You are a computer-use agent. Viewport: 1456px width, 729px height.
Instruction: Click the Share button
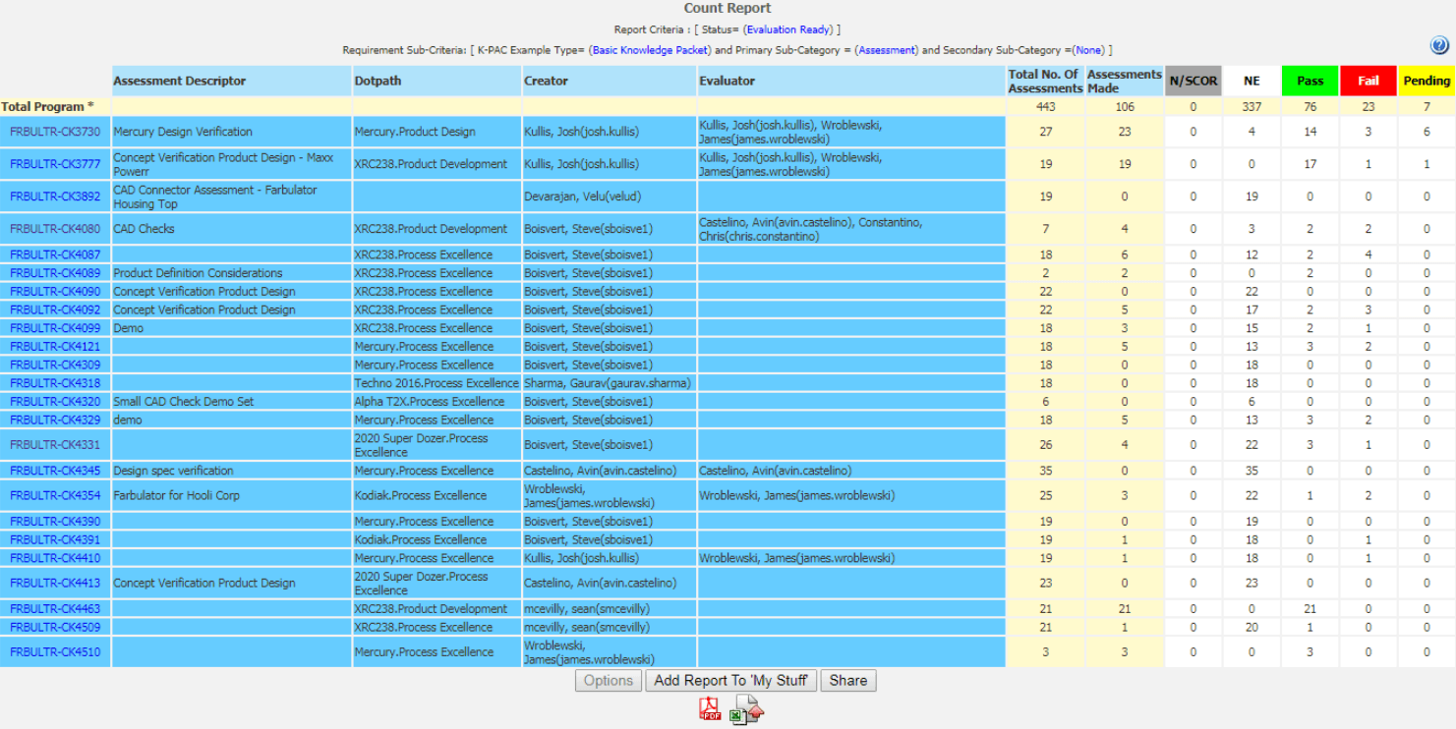(x=848, y=681)
